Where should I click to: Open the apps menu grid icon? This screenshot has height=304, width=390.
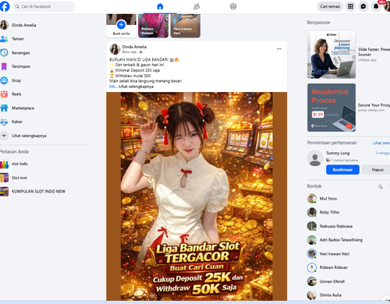pyautogui.click(x=350, y=6)
